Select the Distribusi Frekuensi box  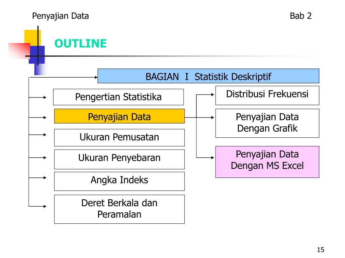coord(267,95)
